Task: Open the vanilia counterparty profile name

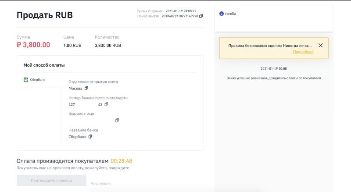Action: click(230, 14)
